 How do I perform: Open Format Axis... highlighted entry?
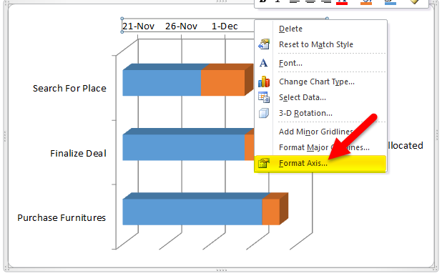click(x=320, y=164)
